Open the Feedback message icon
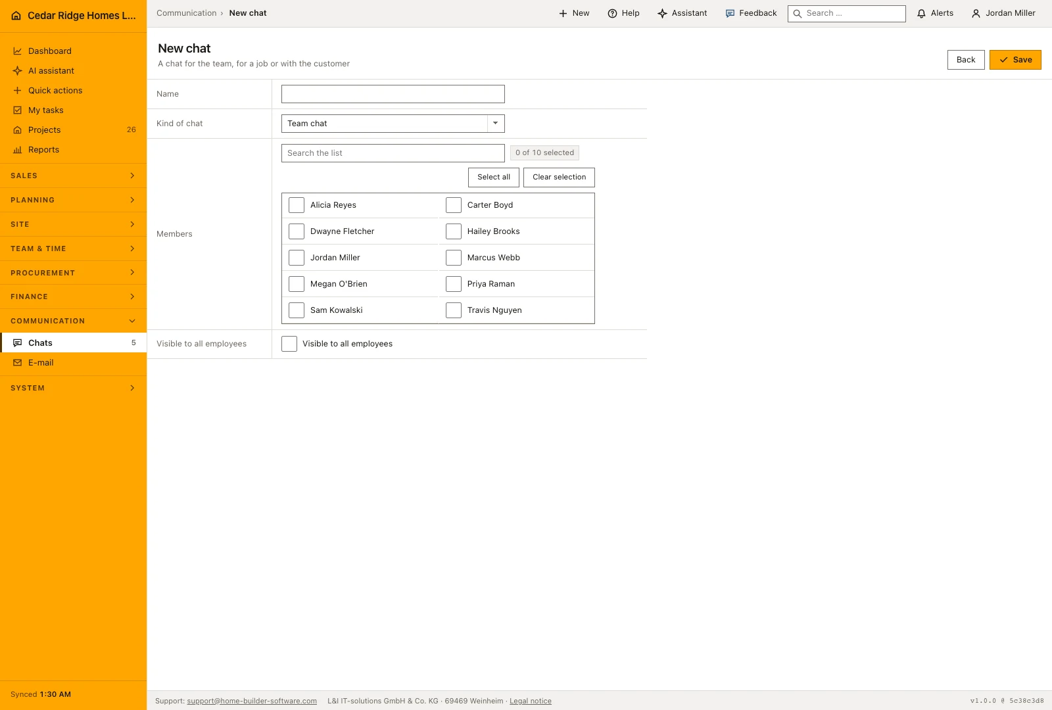 point(730,13)
